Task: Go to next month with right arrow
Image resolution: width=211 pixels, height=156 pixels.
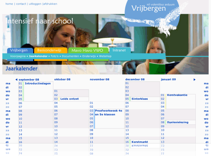Action: click(x=194, y=80)
